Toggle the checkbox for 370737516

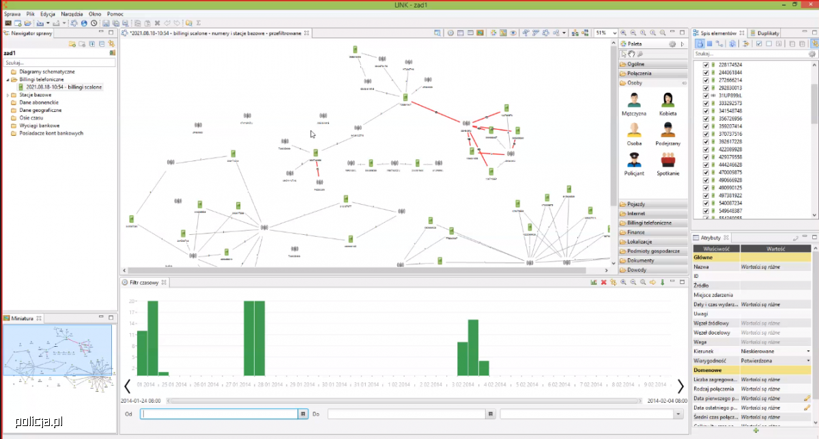coord(706,134)
